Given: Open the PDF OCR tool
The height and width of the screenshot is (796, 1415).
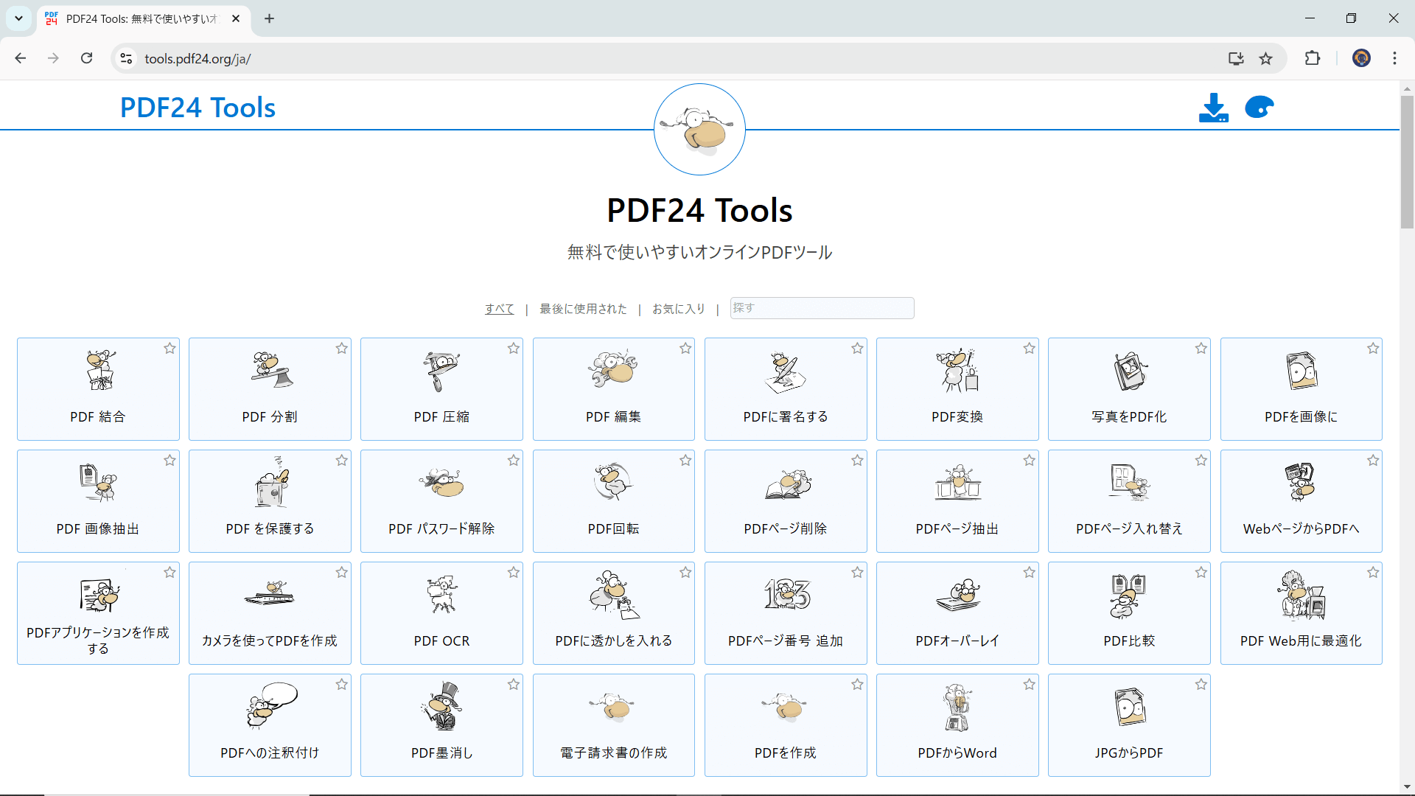Looking at the screenshot, I should pos(441,613).
